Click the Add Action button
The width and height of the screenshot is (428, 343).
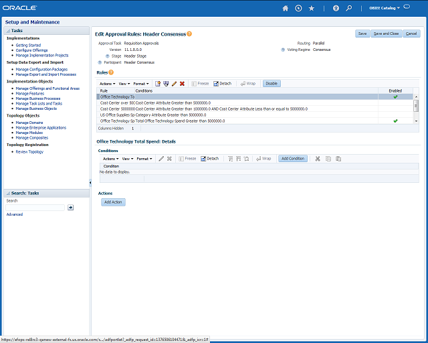[x=113, y=202]
